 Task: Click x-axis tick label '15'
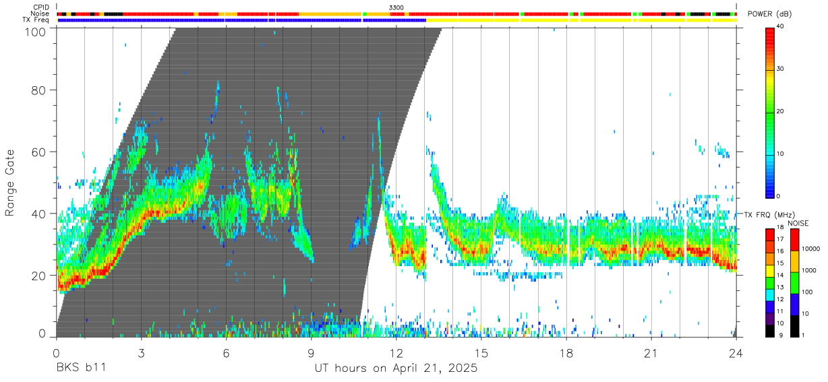coord(481,353)
